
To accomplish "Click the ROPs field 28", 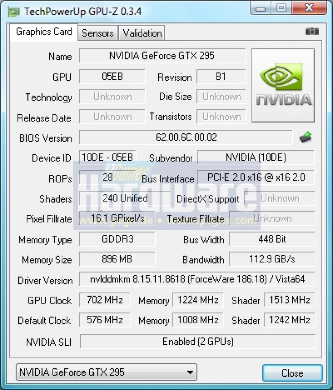I will [107, 177].
